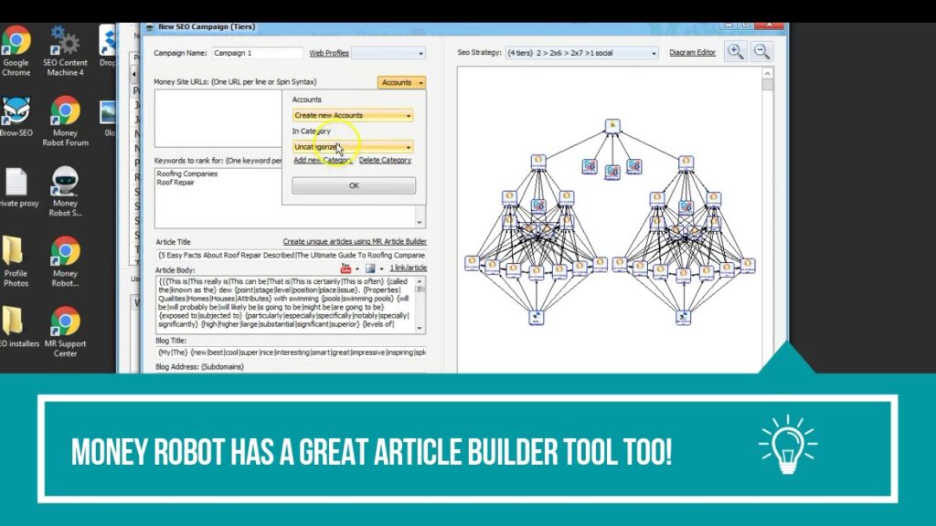Image resolution: width=936 pixels, height=526 pixels.
Task: Click the Delete Category link
Action: [385, 161]
